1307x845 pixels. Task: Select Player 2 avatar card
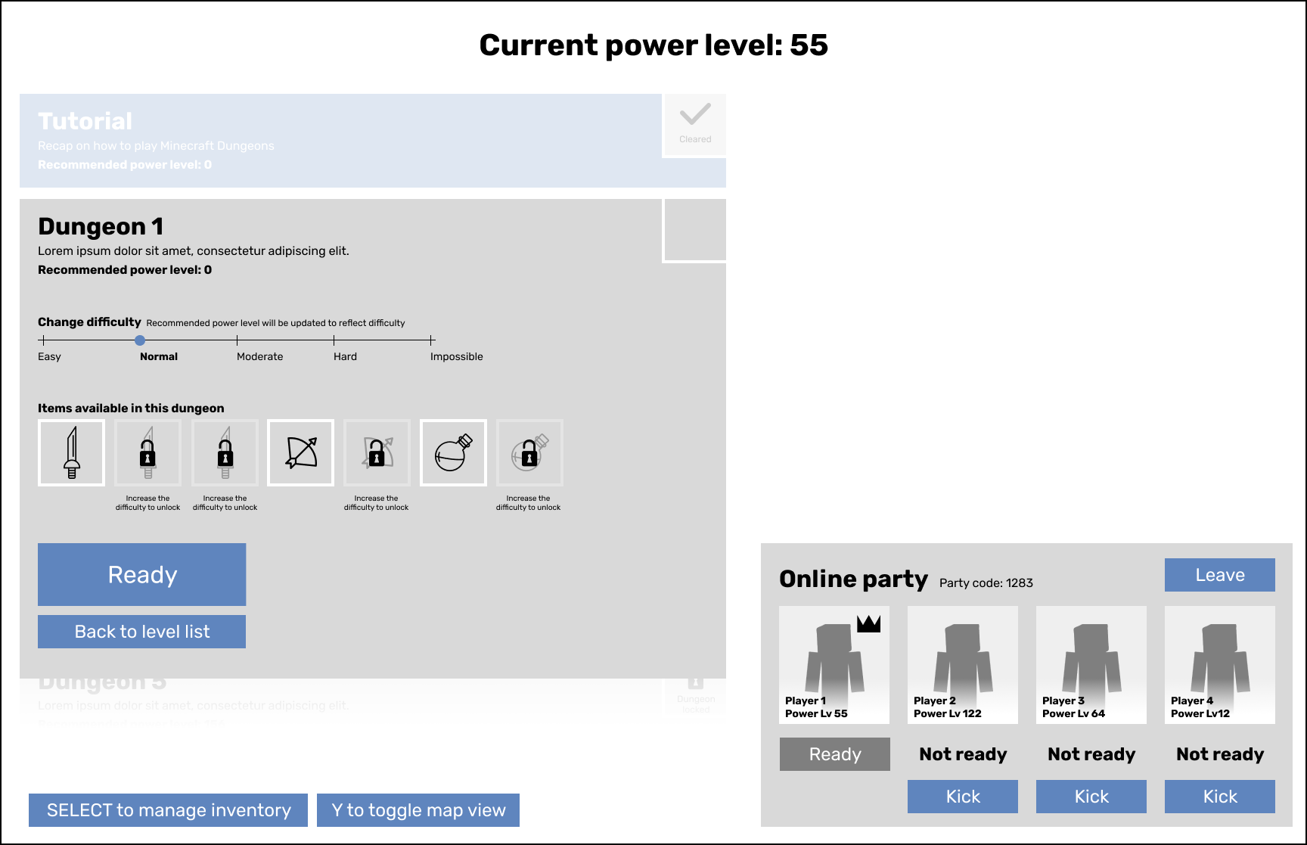tap(963, 665)
